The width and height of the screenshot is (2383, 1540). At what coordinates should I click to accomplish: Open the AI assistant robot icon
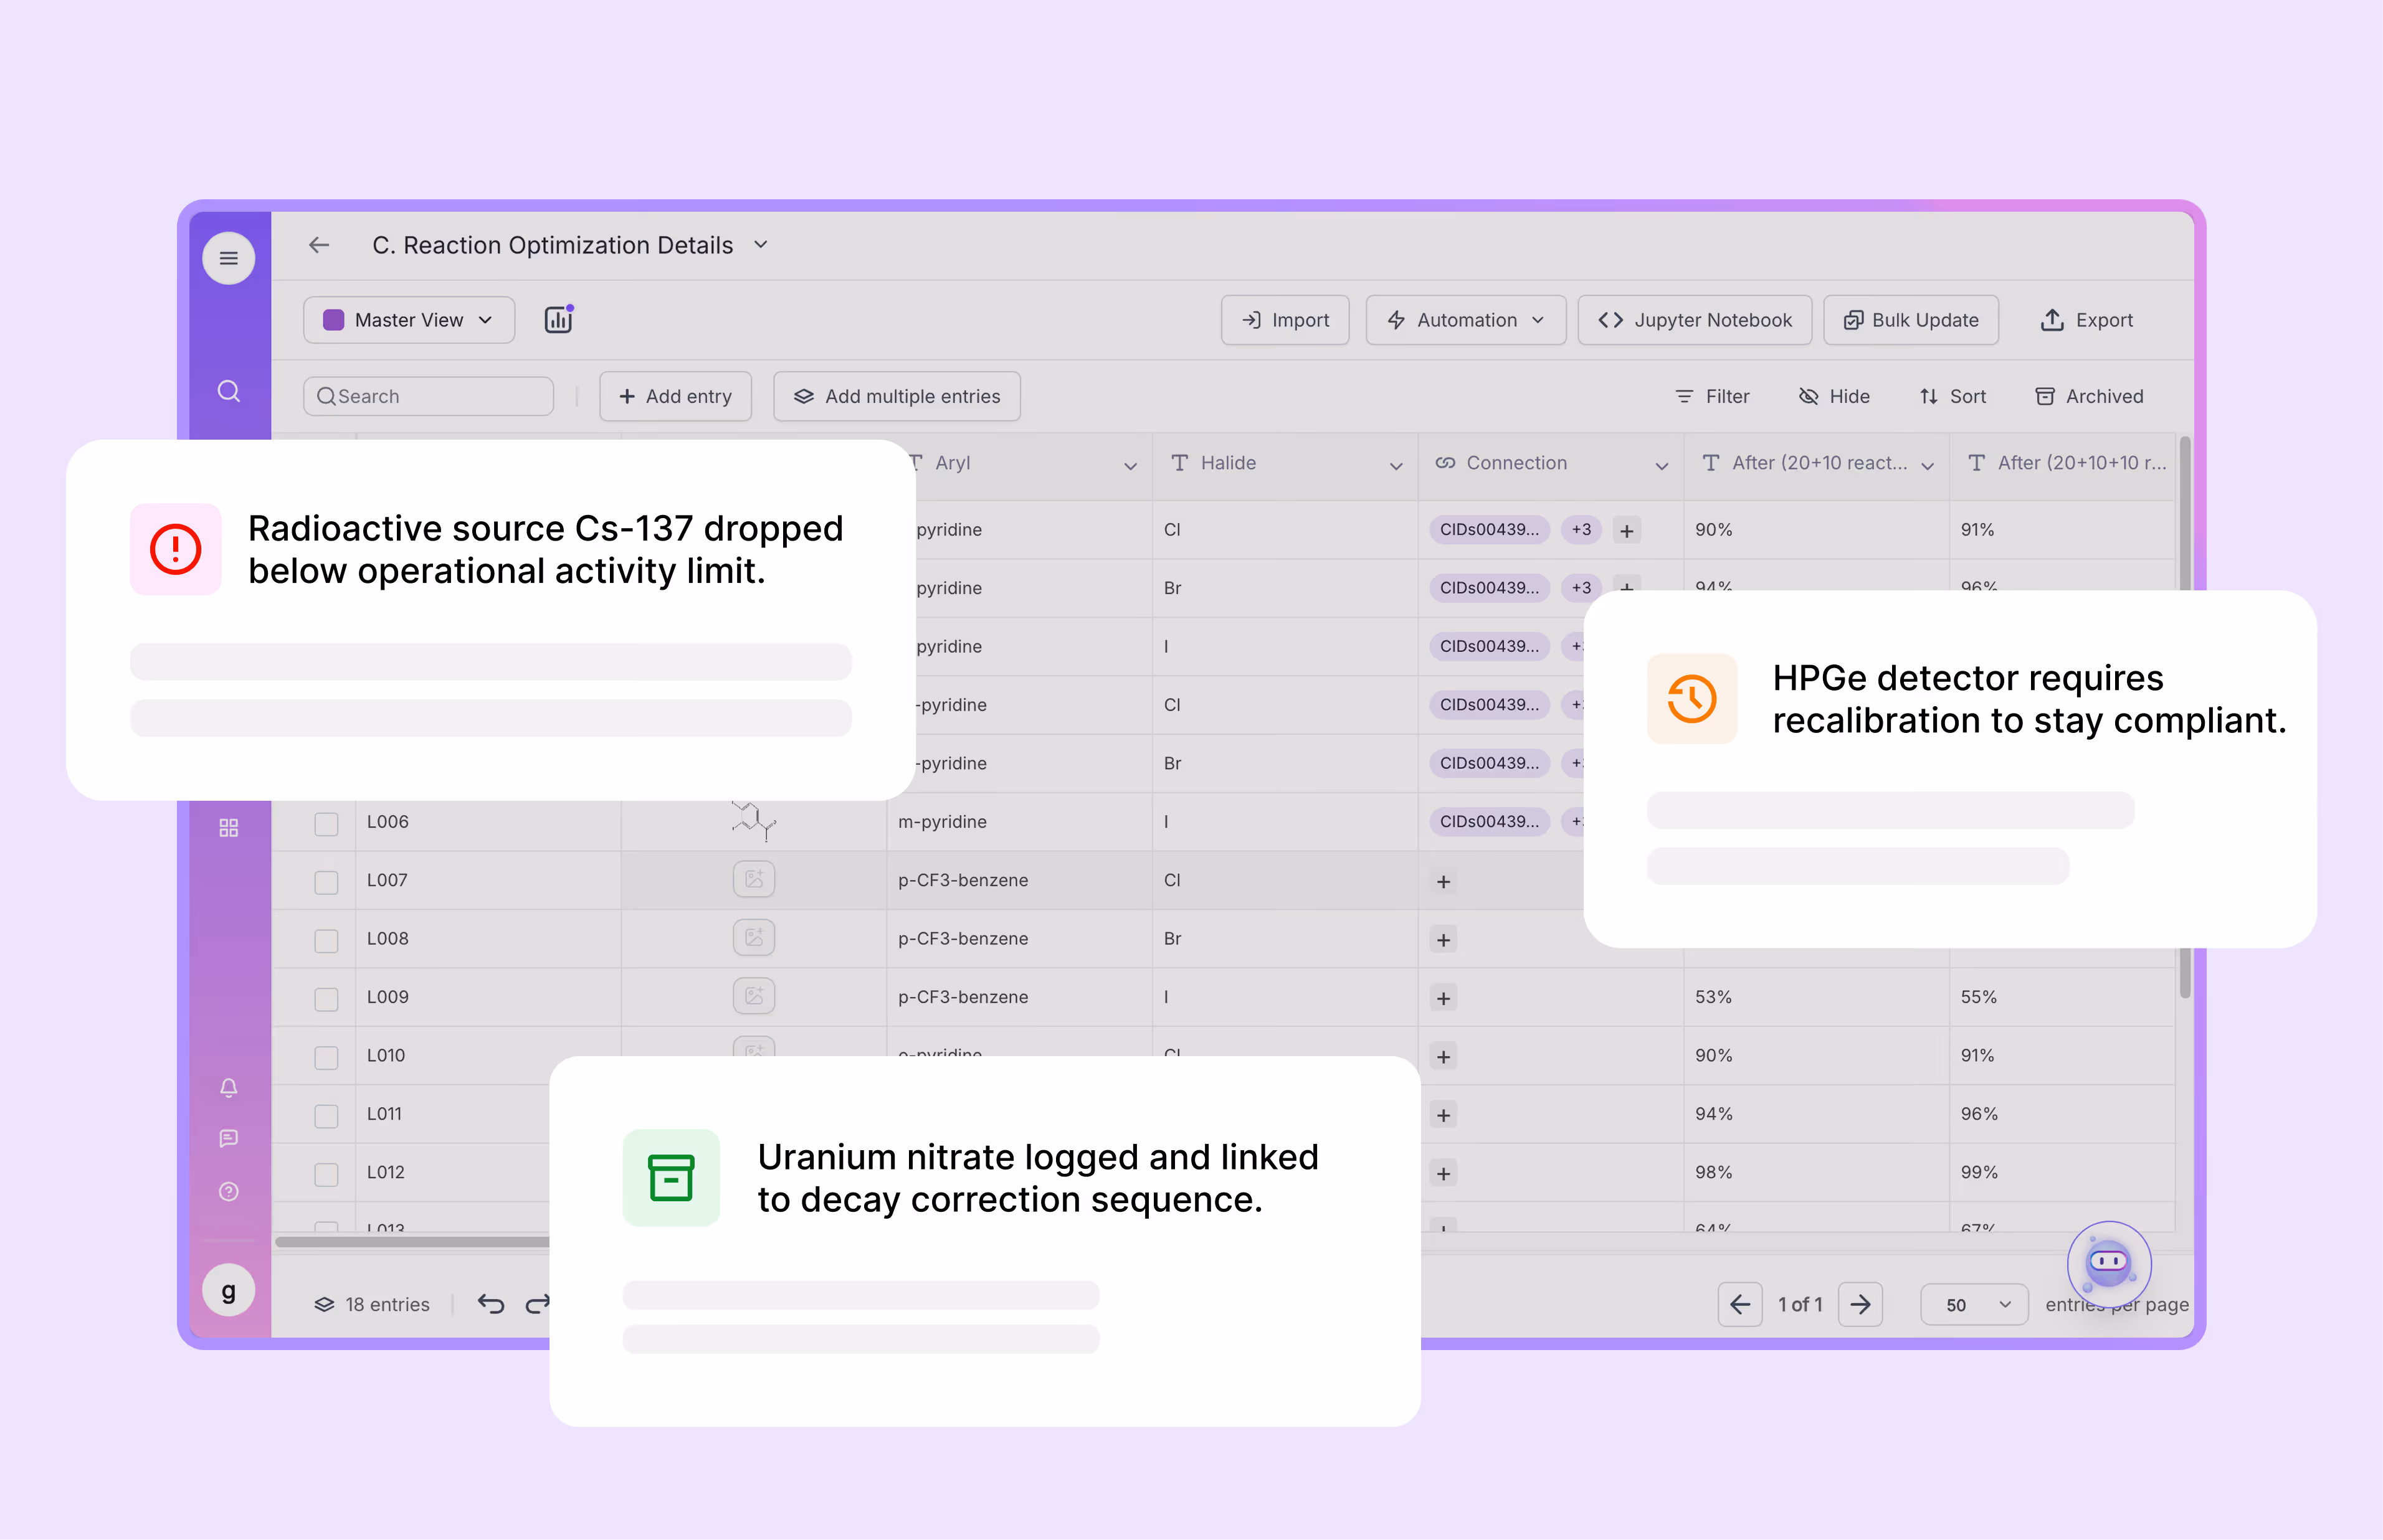pos(2108,1262)
